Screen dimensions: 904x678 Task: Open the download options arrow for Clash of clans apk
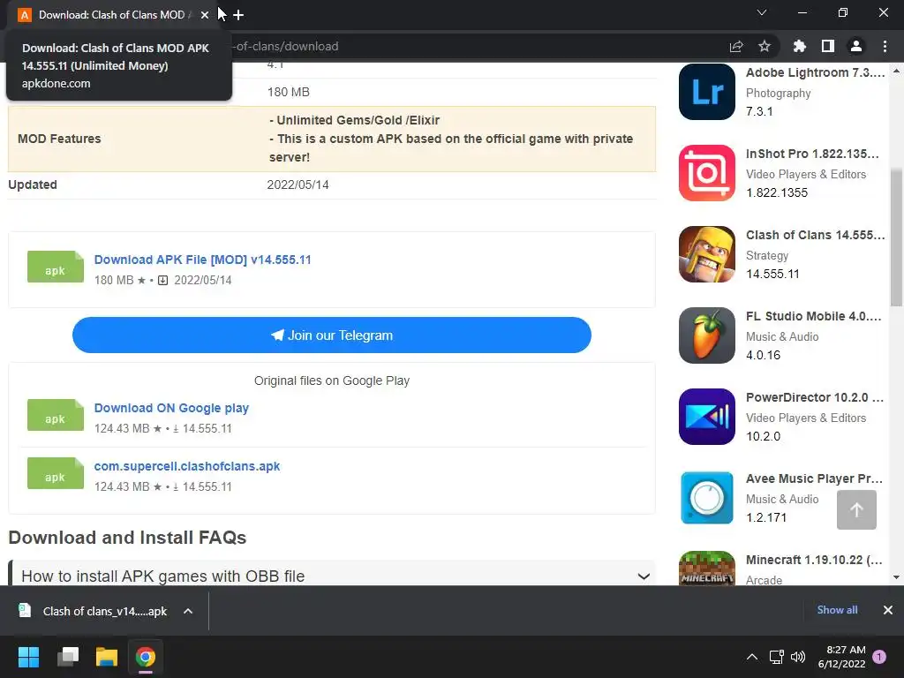pyautogui.click(x=188, y=611)
